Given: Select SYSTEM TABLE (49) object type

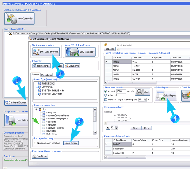Looking at the screenshot, I should tap(53, 91).
